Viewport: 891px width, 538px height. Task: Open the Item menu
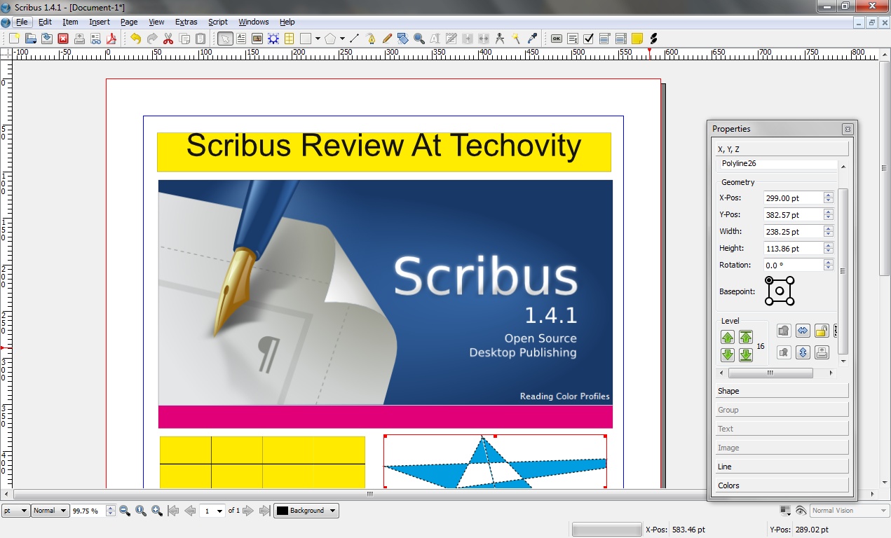click(x=70, y=22)
